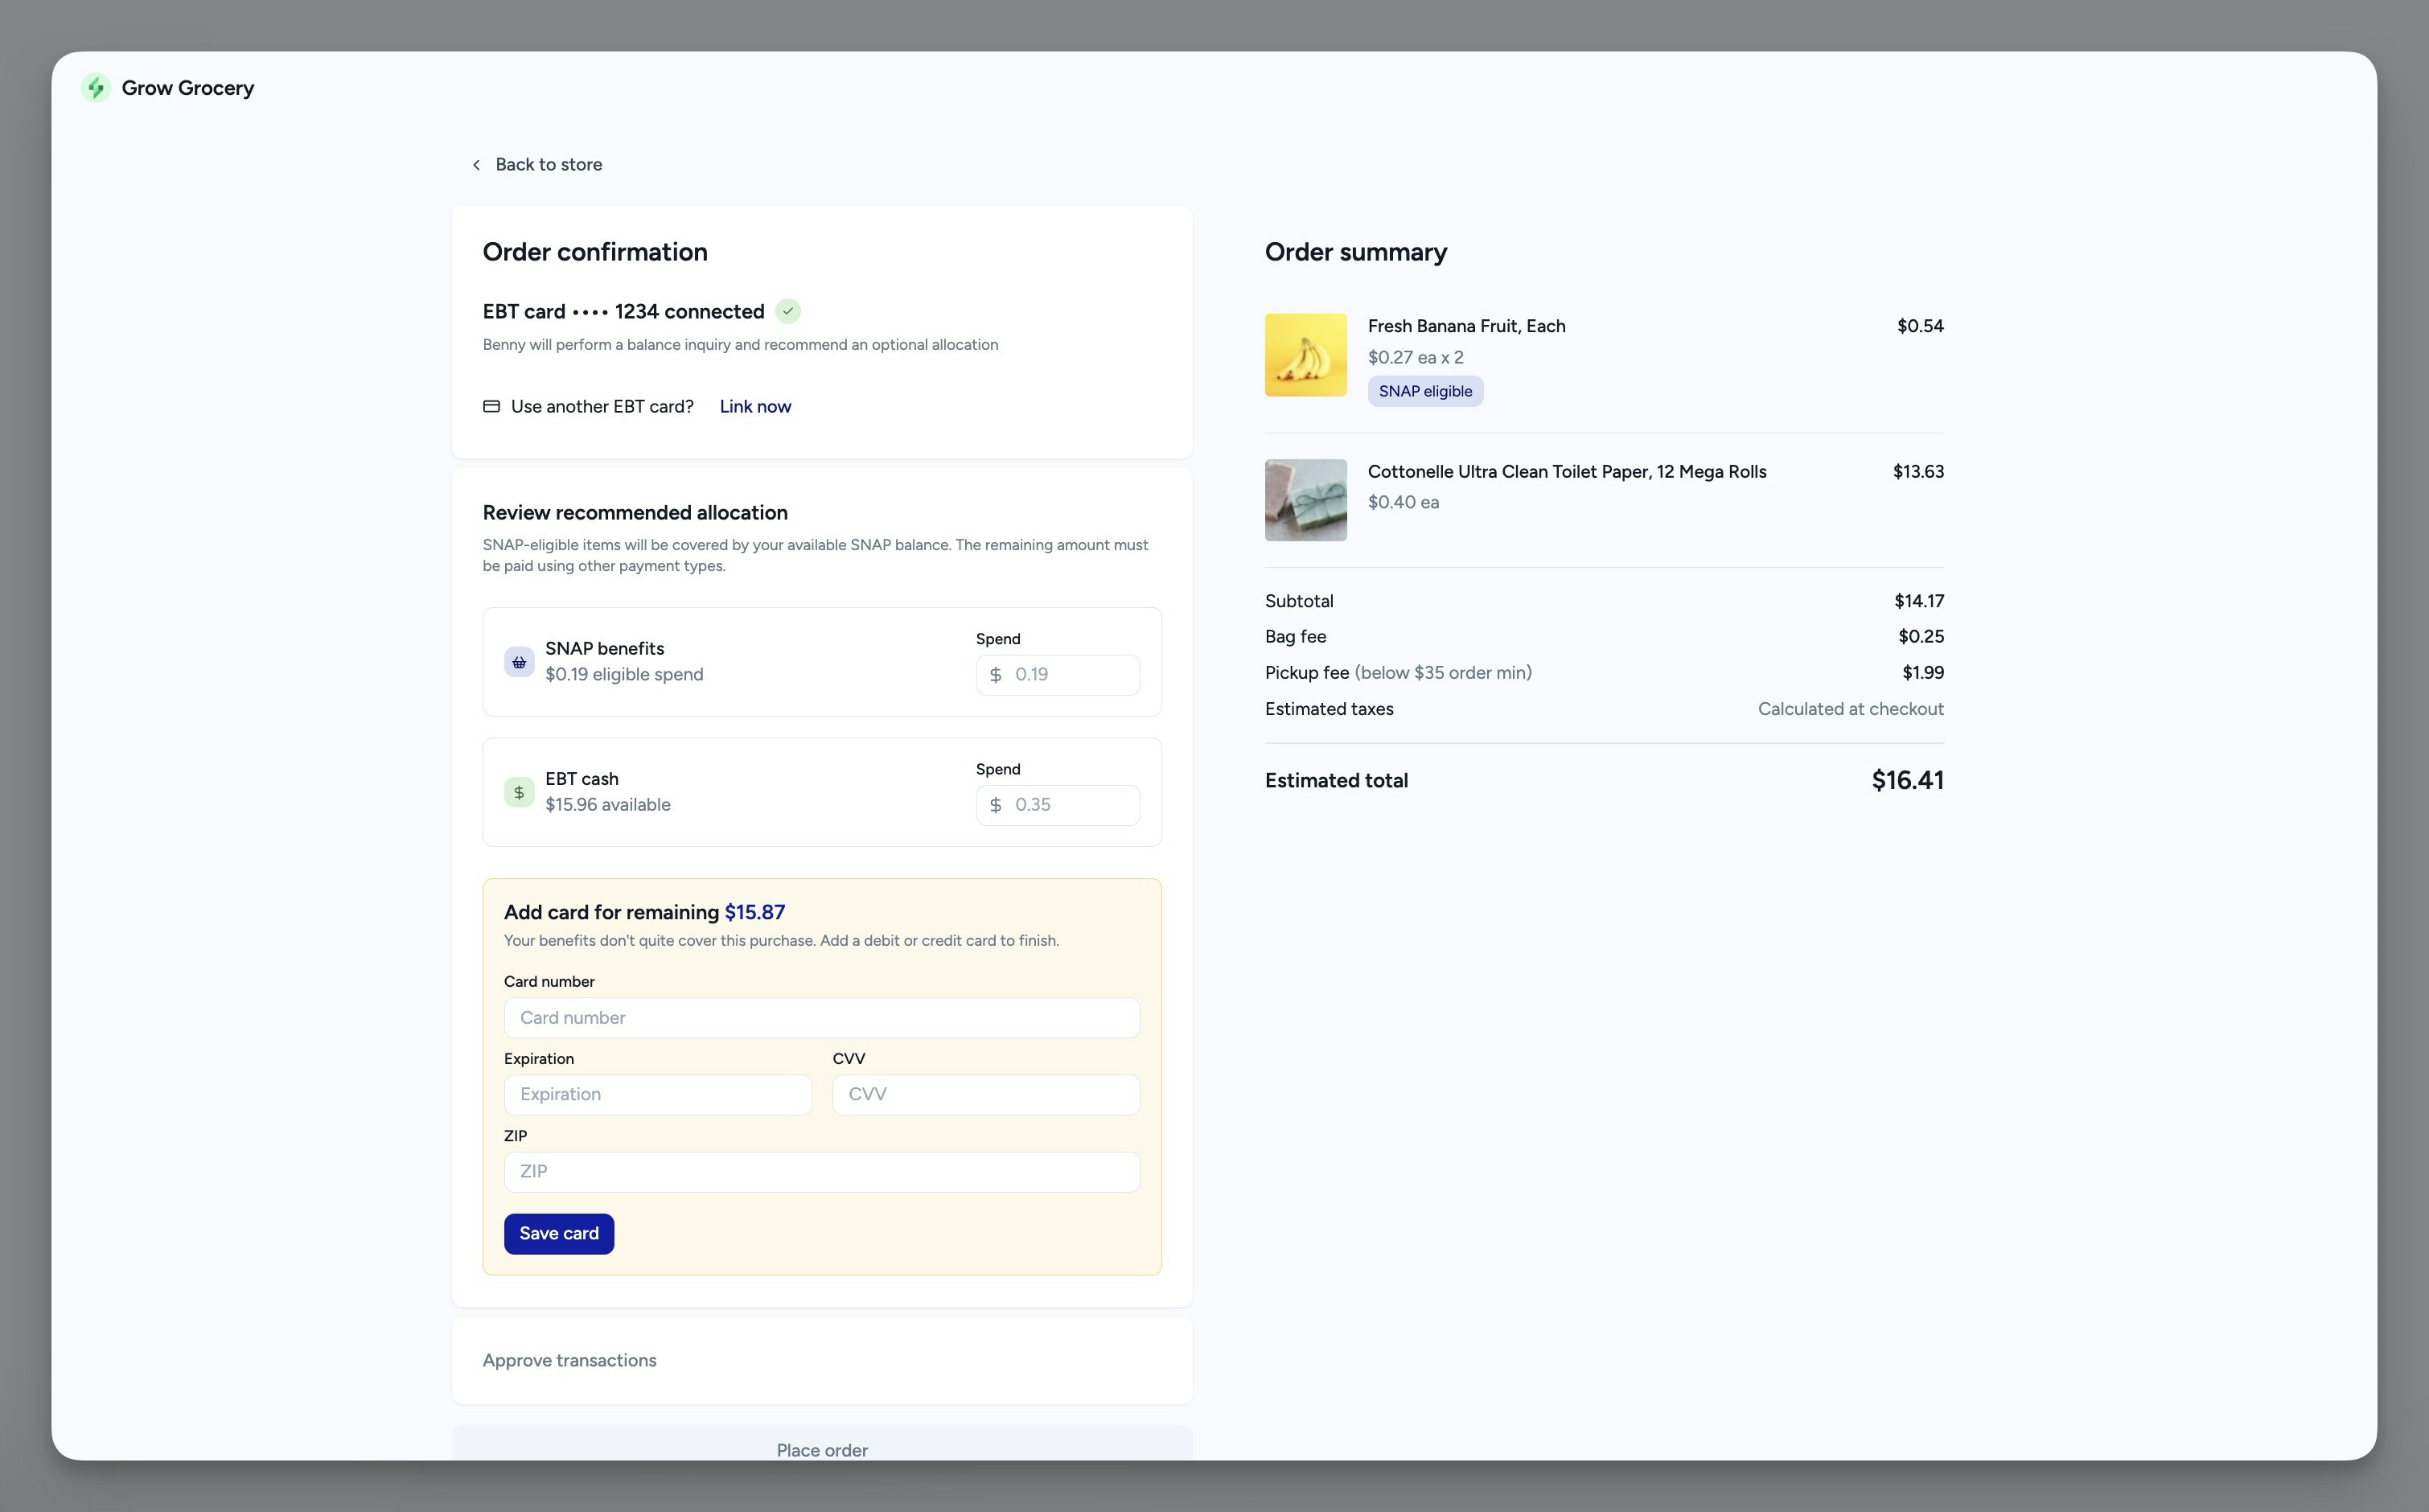The image size is (2429, 1512).
Task: Click the credit card icon beside Use another EBT card
Action: (491, 407)
